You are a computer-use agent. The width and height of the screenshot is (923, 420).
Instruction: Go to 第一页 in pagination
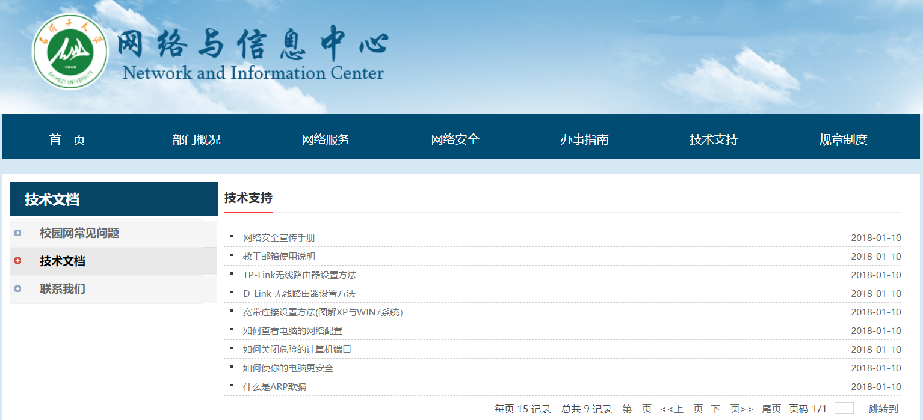coord(637,409)
